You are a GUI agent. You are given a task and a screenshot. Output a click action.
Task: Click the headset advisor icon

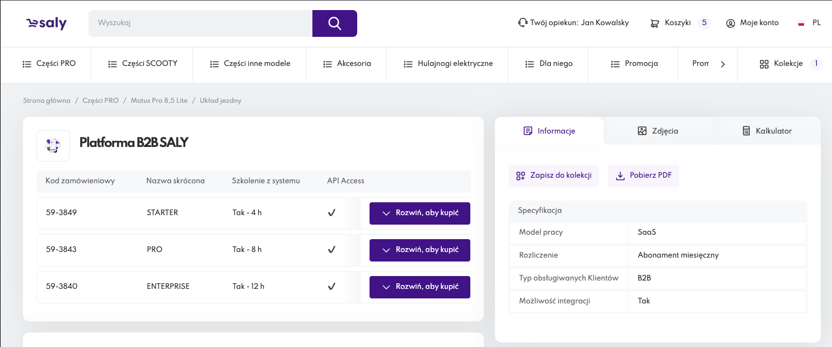[522, 23]
